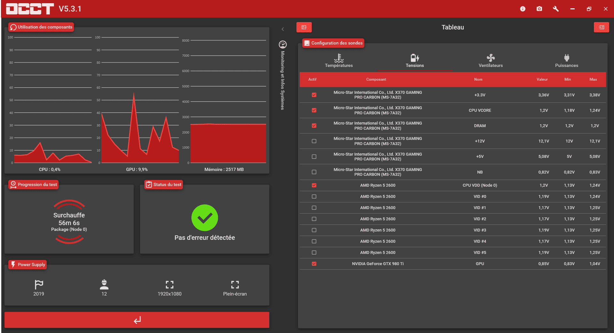The width and height of the screenshot is (614, 333).
Task: Sort by the Valeur column header
Action: (542, 79)
